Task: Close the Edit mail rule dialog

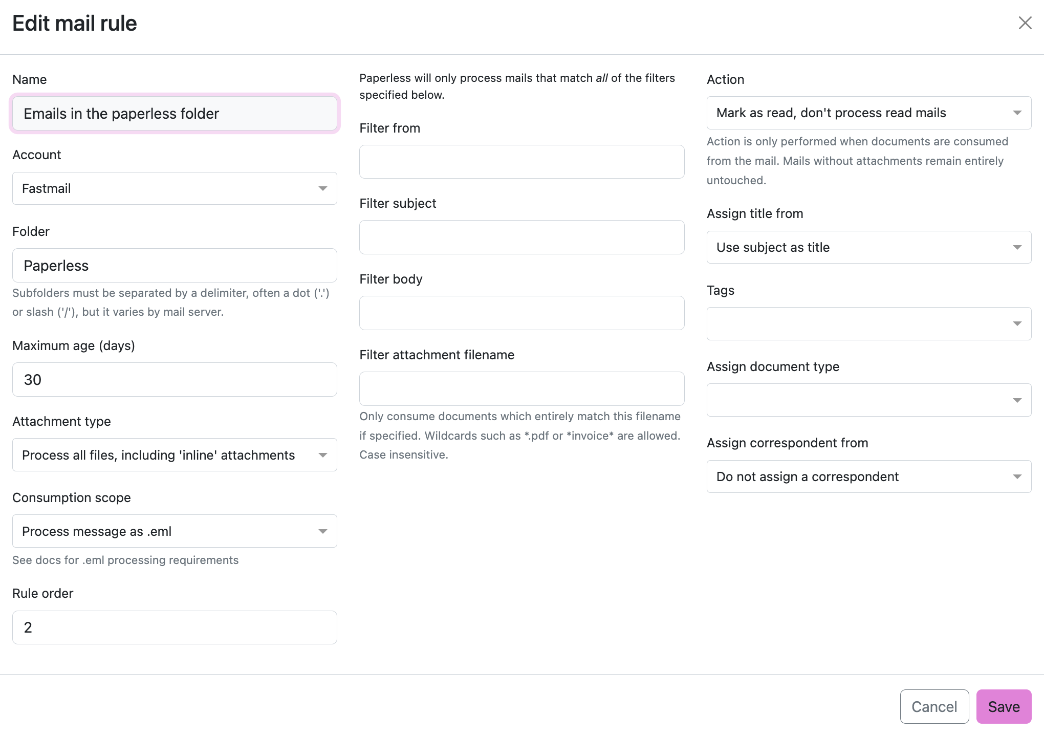Action: tap(1025, 23)
